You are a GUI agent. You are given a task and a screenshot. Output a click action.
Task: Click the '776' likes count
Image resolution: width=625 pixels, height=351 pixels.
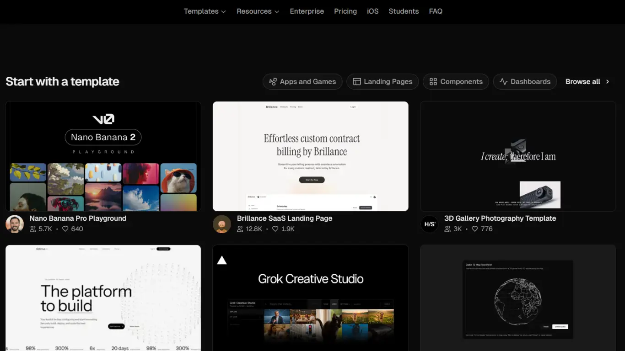[x=487, y=229]
